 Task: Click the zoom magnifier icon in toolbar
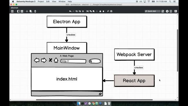click(108, 11)
